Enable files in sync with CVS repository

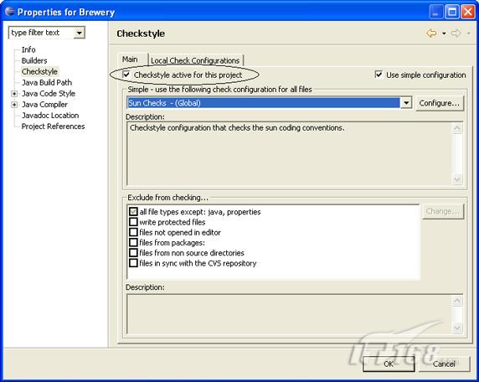(133, 263)
